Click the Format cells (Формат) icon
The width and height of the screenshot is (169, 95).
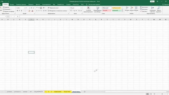pos(136,8)
